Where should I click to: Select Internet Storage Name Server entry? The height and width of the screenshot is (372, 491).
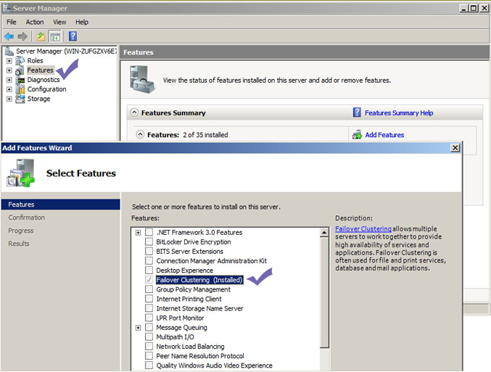(x=199, y=308)
